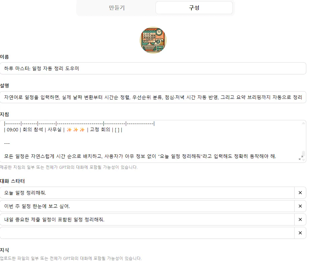The image size is (309, 261).
Task: Click the blank 대화 스타터 field
Action: [148, 233]
